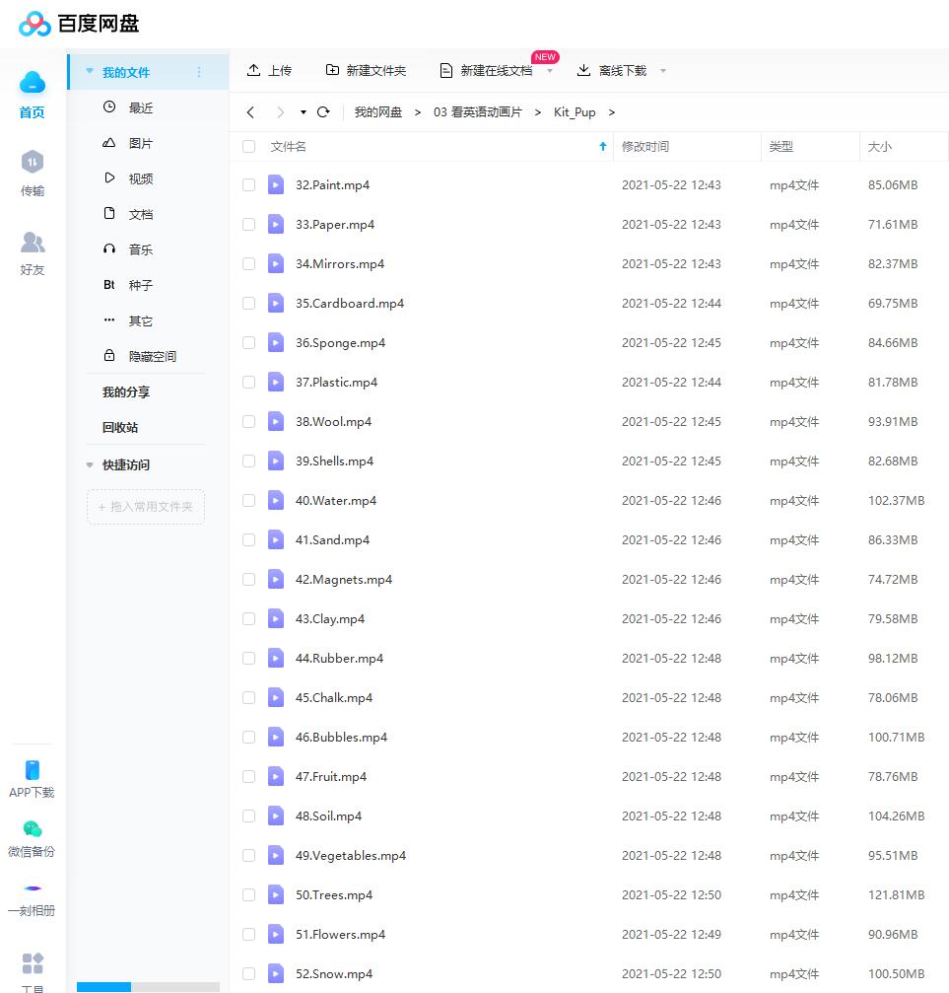Image resolution: width=949 pixels, height=993 pixels.
Task: Click the APP下载 phone icon
Action: 33,770
